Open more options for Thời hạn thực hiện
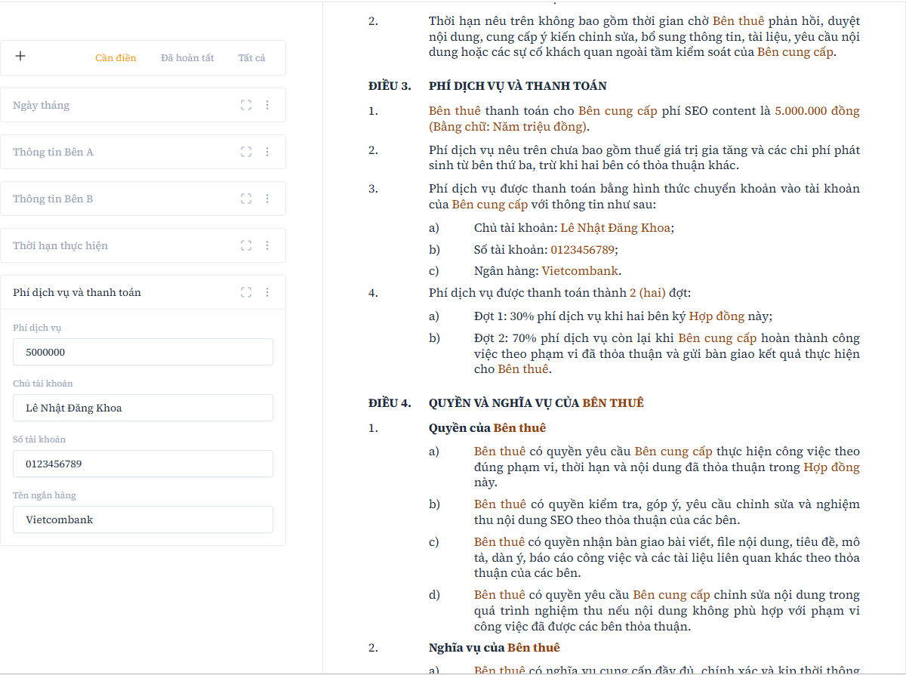 (267, 245)
